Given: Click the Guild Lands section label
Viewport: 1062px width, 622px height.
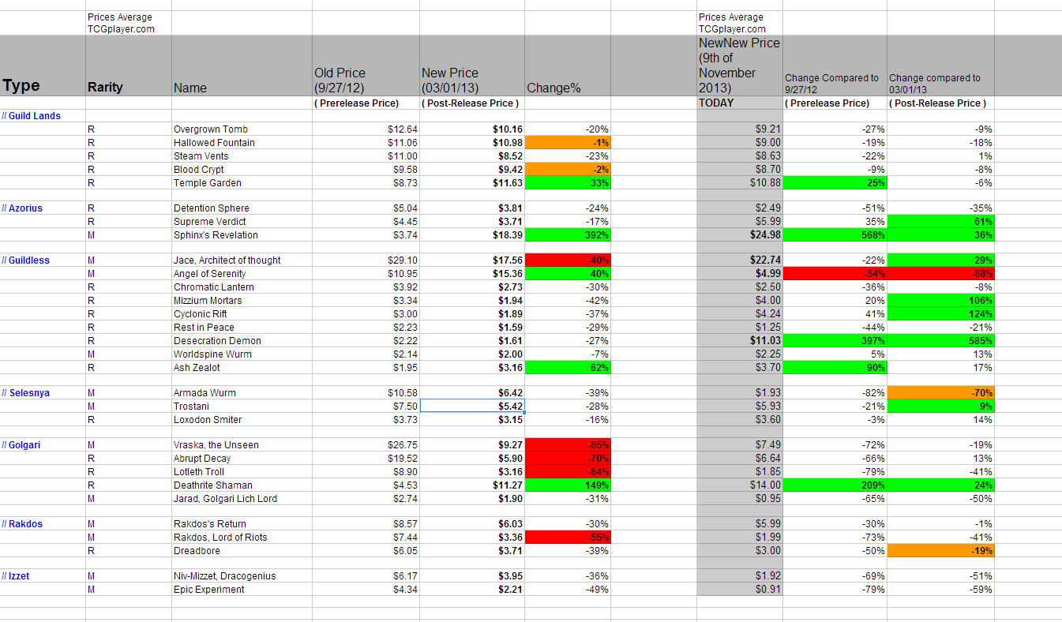Looking at the screenshot, I should point(35,116).
